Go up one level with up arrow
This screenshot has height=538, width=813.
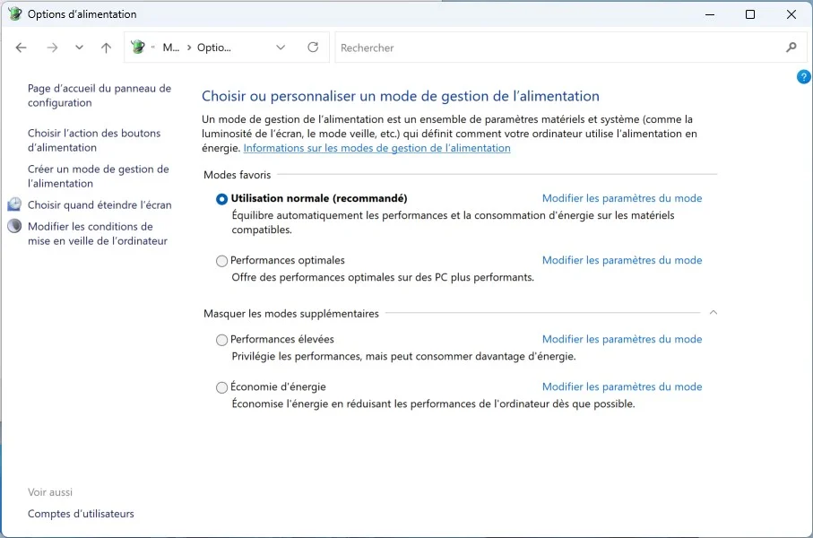click(x=107, y=48)
